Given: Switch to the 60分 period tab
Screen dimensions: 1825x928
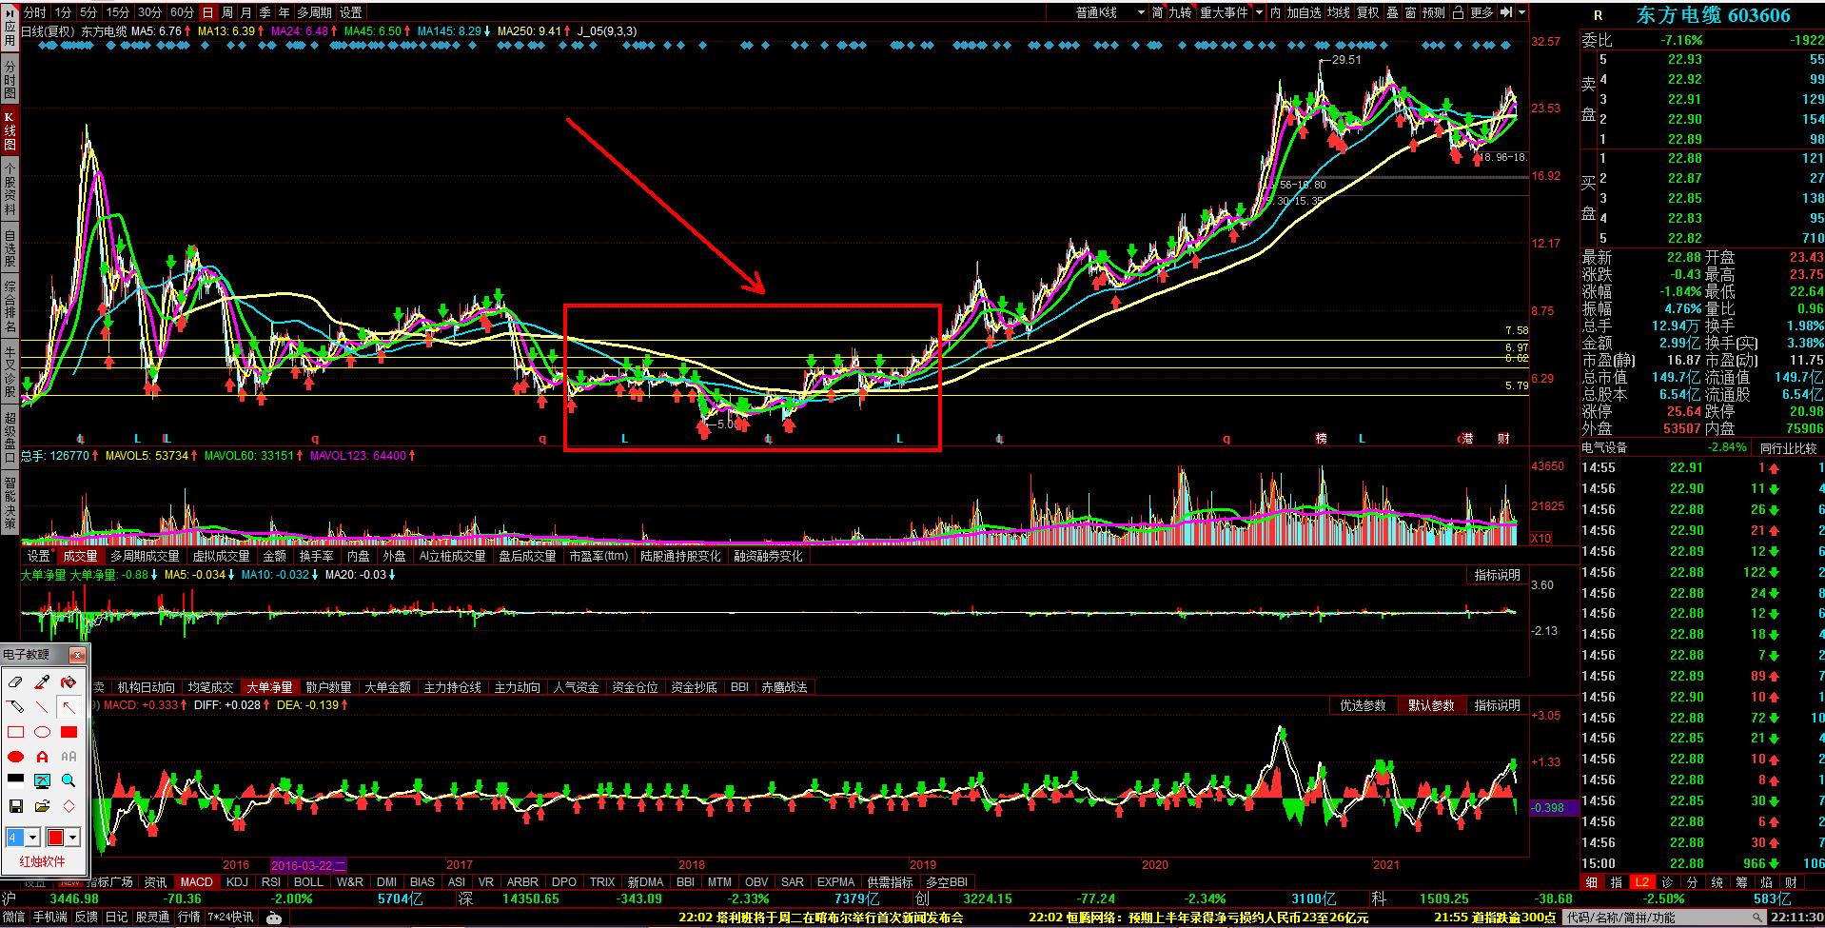Looking at the screenshot, I should point(181,12).
